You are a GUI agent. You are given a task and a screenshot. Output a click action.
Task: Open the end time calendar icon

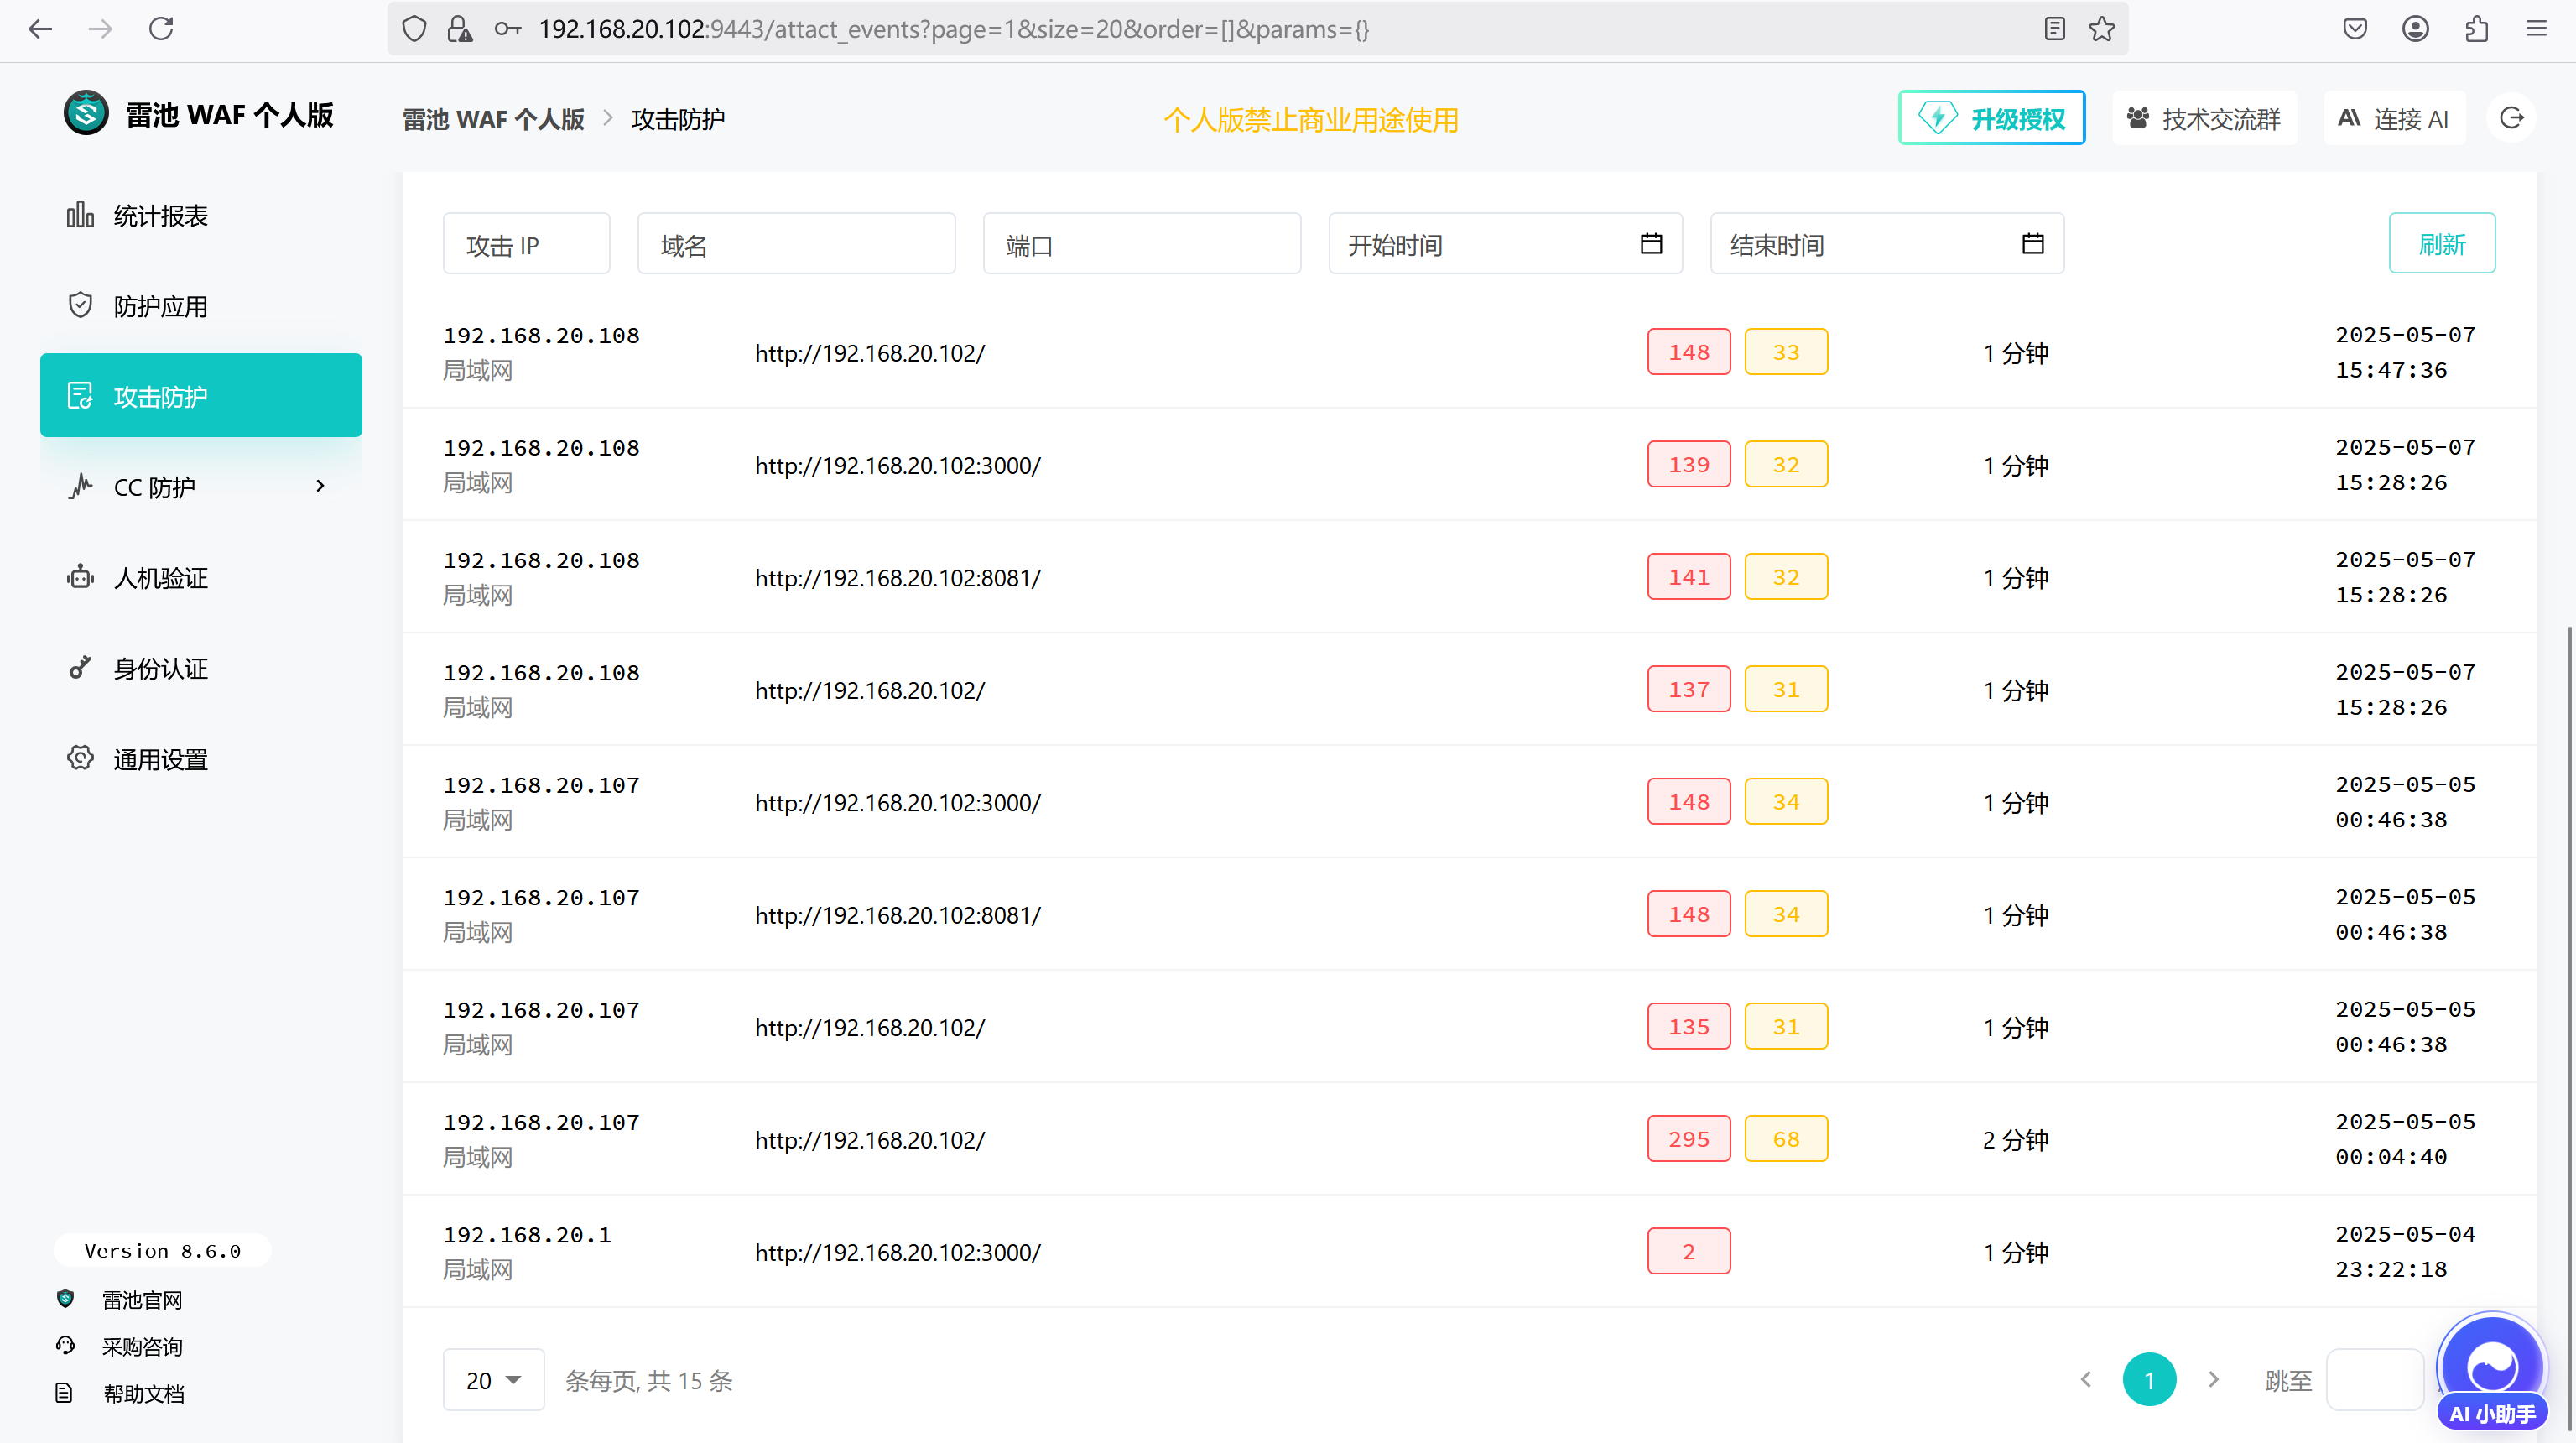(2033, 243)
